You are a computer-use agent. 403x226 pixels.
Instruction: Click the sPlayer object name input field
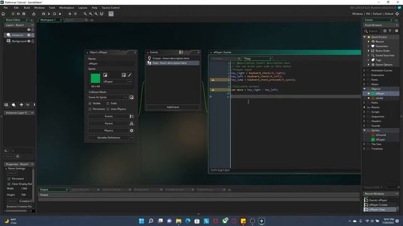111,63
